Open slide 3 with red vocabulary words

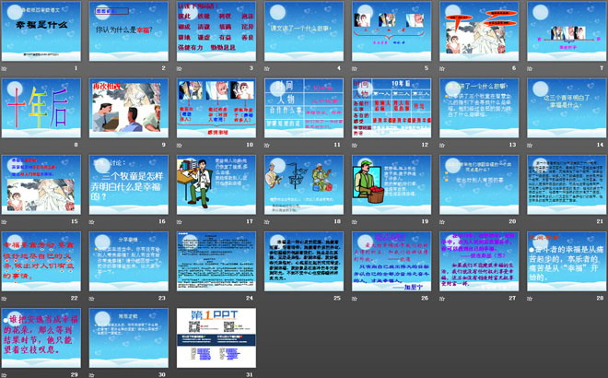click(216, 31)
